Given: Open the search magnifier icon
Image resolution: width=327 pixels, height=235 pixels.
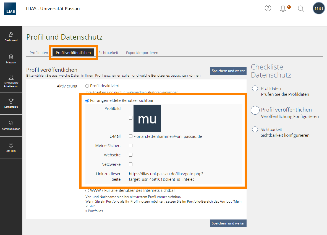Looking at the screenshot, I should click(x=301, y=9).
